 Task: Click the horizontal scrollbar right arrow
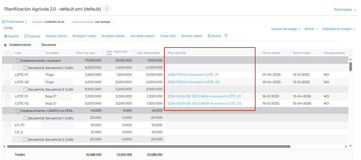pos(346,146)
